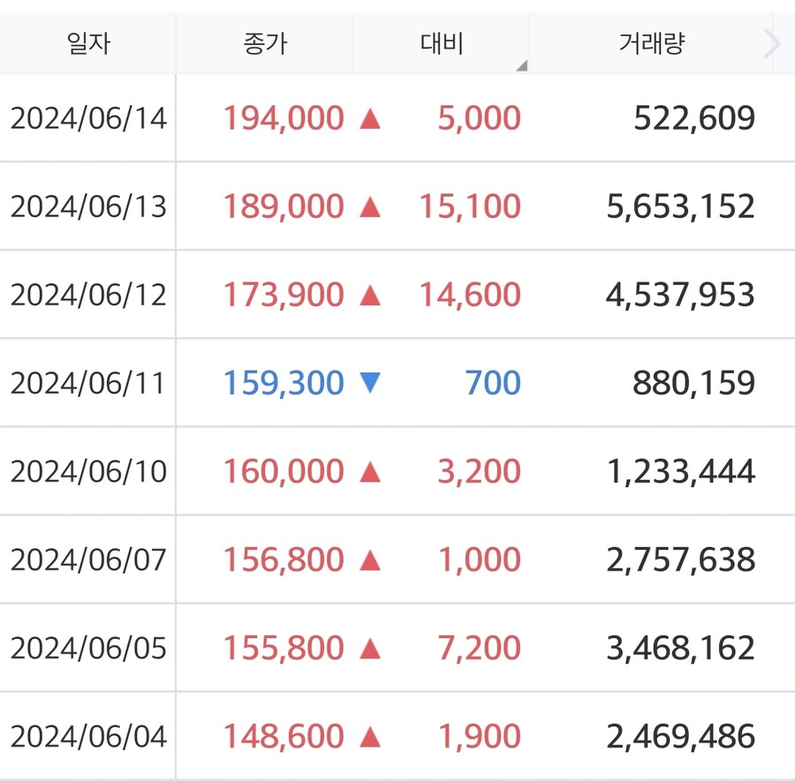Select the up-arrow icon beside 189,000
Viewport: 795px width, 781px height.
point(372,206)
